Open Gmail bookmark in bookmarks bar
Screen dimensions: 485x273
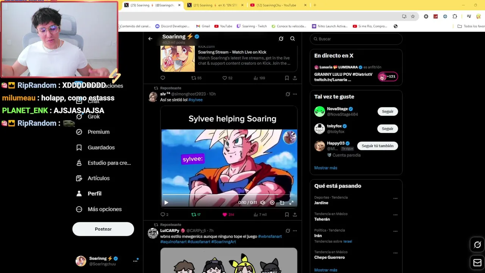point(203,26)
